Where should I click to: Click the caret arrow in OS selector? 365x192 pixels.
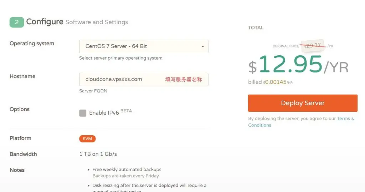point(202,46)
